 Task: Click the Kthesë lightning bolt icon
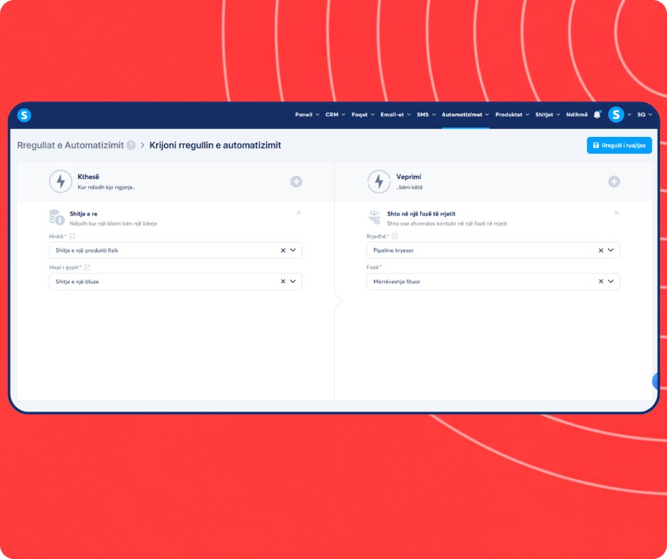click(x=61, y=182)
